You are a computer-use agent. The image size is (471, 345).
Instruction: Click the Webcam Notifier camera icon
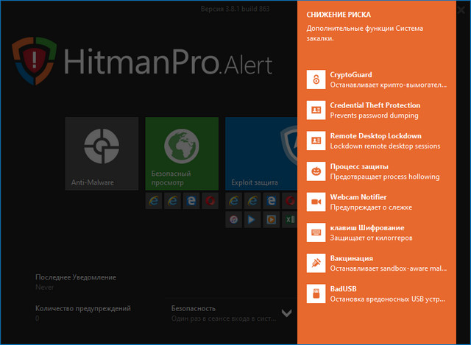coord(316,201)
